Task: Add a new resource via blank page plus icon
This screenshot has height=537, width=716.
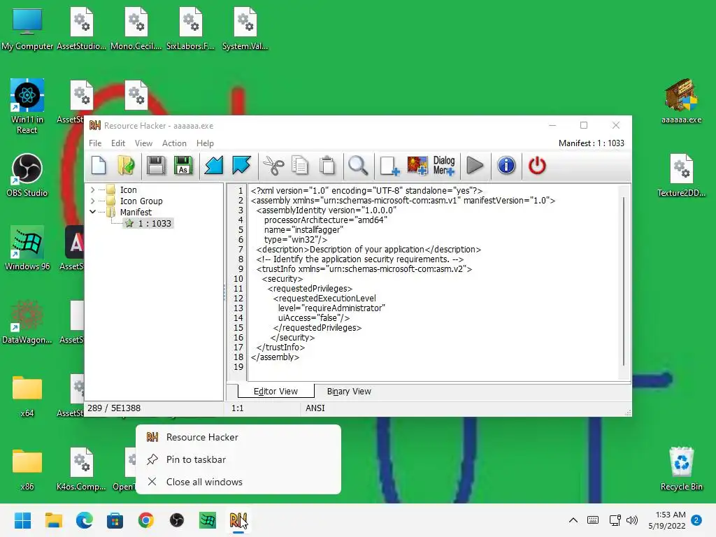Action: (389, 165)
